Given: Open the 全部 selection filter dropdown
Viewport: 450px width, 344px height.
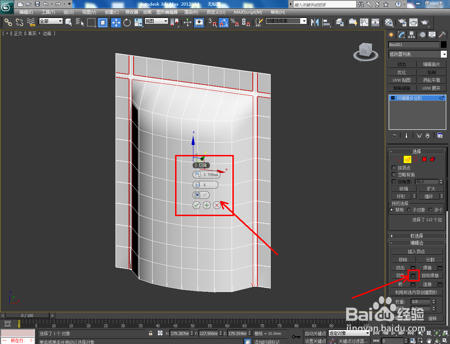Looking at the screenshot, I should coord(51,21).
